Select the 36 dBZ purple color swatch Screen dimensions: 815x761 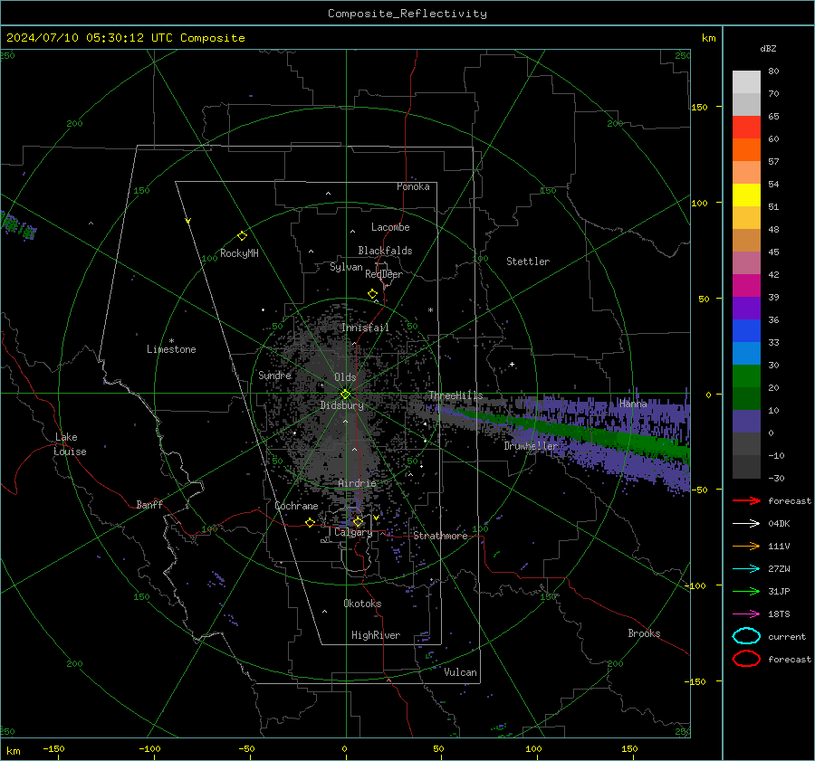click(746, 309)
